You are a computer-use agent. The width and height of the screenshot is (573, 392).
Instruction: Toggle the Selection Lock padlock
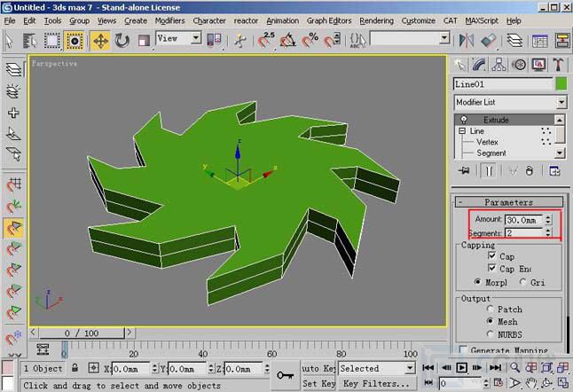pyautogui.click(x=75, y=368)
